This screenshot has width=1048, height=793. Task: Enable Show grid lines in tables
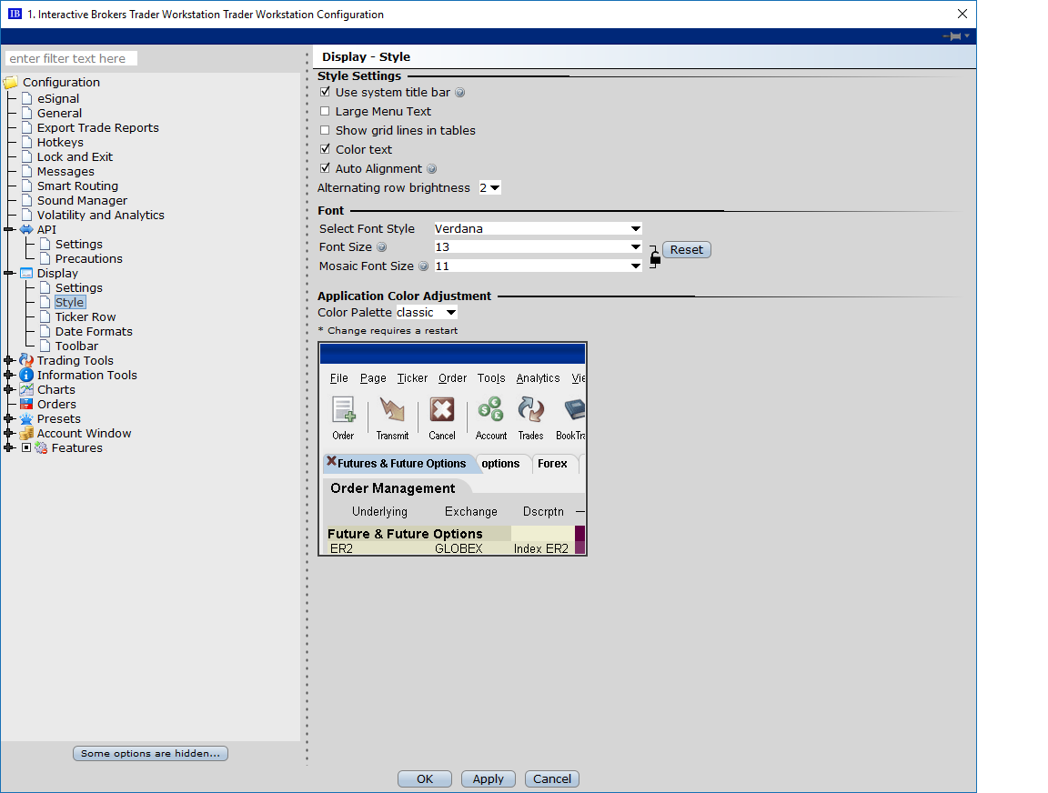click(x=325, y=130)
